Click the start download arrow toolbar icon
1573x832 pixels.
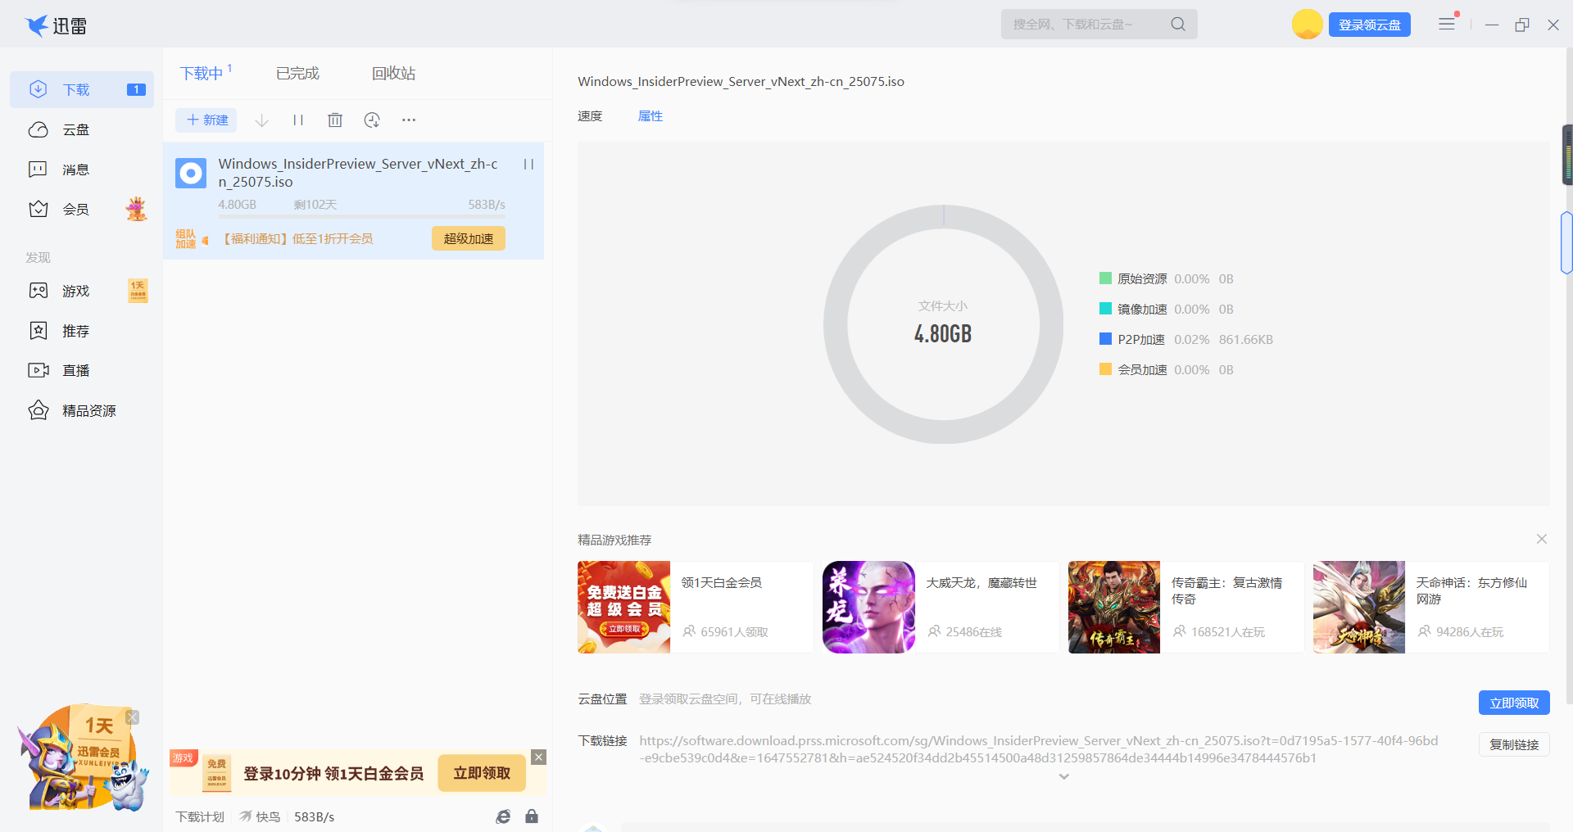[x=262, y=120]
